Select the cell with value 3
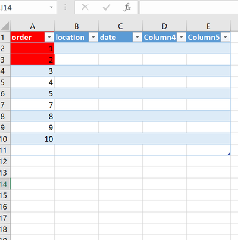This screenshot has width=238, height=240. 33,71
